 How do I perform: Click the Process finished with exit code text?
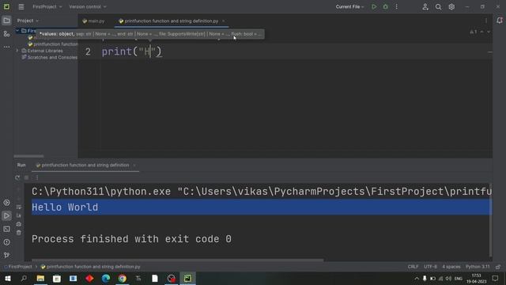(131, 239)
